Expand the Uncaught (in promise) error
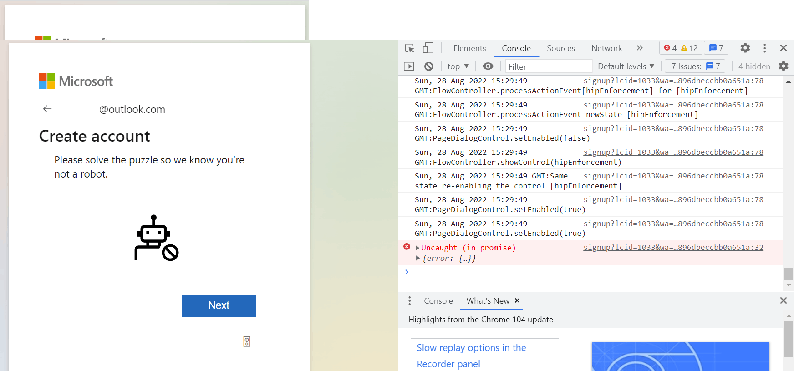The image size is (794, 371). [x=417, y=248]
